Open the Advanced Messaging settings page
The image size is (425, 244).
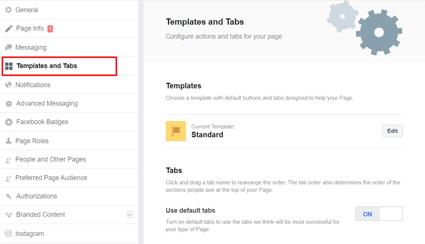(47, 104)
